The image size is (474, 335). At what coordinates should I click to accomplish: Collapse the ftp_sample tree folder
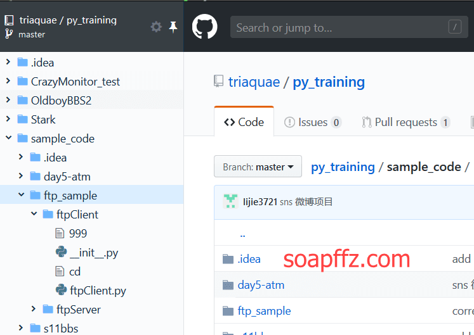pos(21,195)
